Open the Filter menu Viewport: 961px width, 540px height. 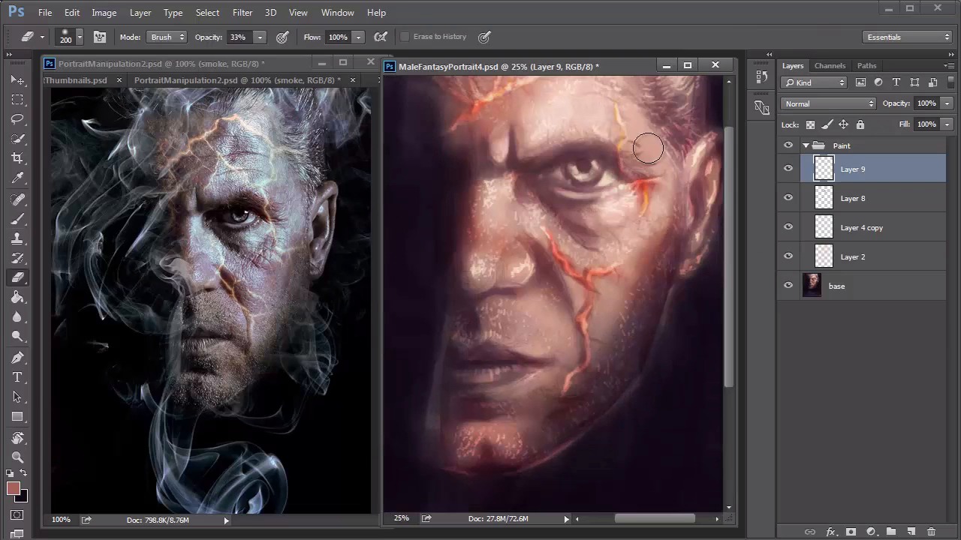[242, 13]
